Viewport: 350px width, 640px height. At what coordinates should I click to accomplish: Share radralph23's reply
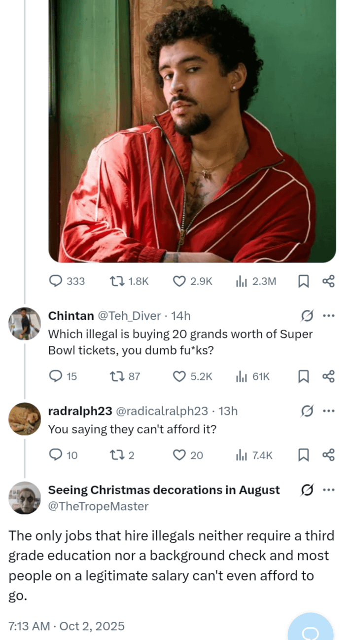click(x=328, y=455)
